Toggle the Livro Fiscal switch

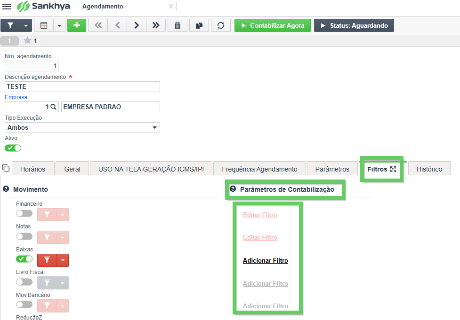(24, 282)
